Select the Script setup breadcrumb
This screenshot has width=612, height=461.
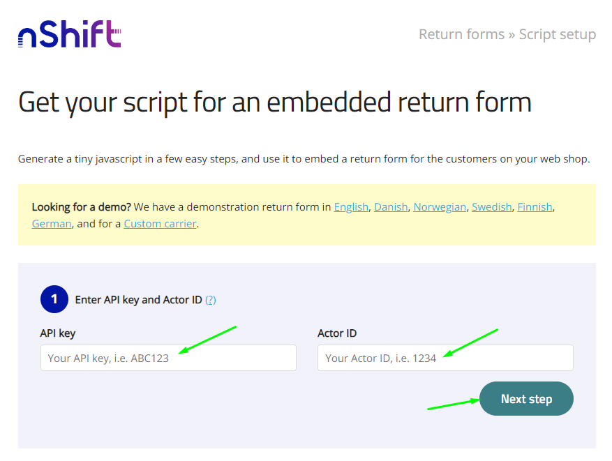click(x=558, y=33)
